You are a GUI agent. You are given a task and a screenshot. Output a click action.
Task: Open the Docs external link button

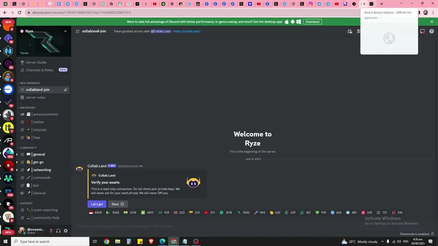pyautogui.click(x=118, y=204)
